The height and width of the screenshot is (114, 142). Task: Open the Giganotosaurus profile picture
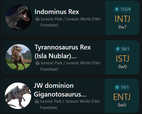18,96
